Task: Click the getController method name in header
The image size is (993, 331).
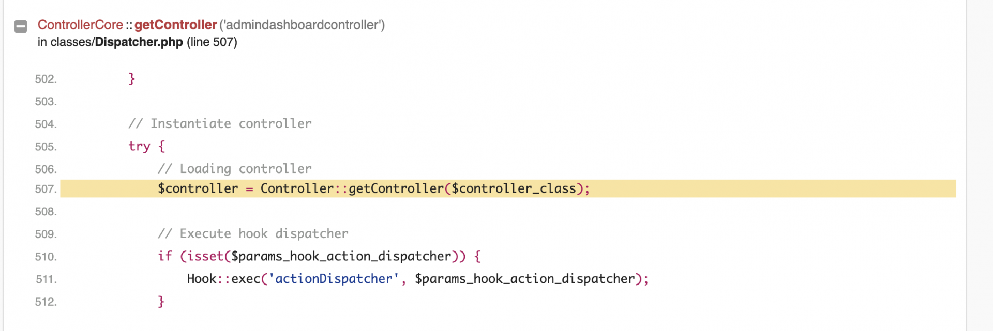Action: [x=175, y=25]
